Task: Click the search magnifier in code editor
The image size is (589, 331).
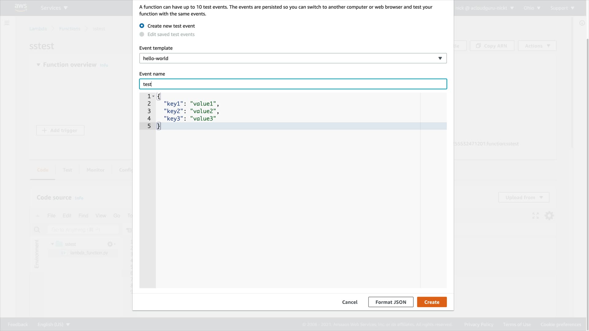Action: pyautogui.click(x=37, y=230)
